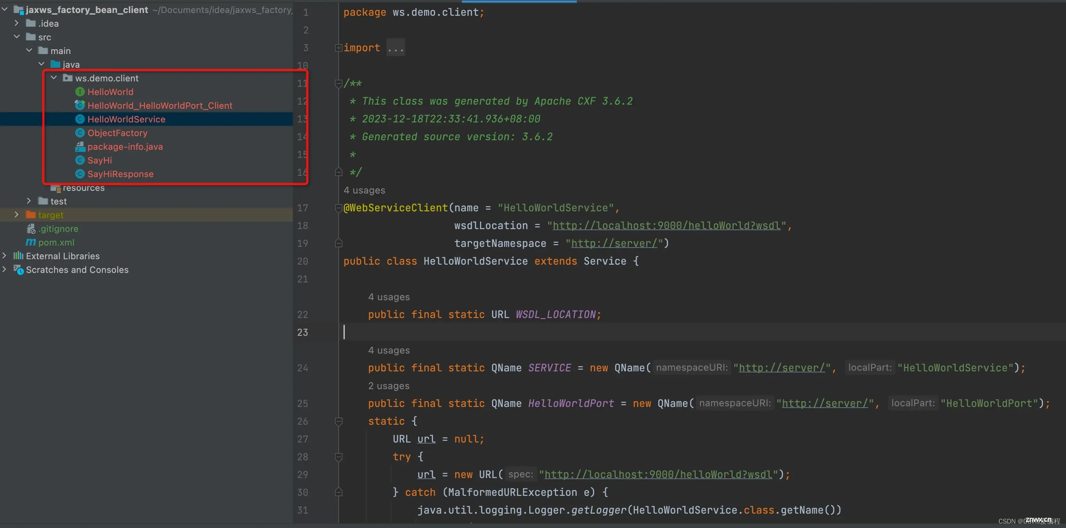
Task: Click the SayHiResponse class icon
Action: coord(80,174)
